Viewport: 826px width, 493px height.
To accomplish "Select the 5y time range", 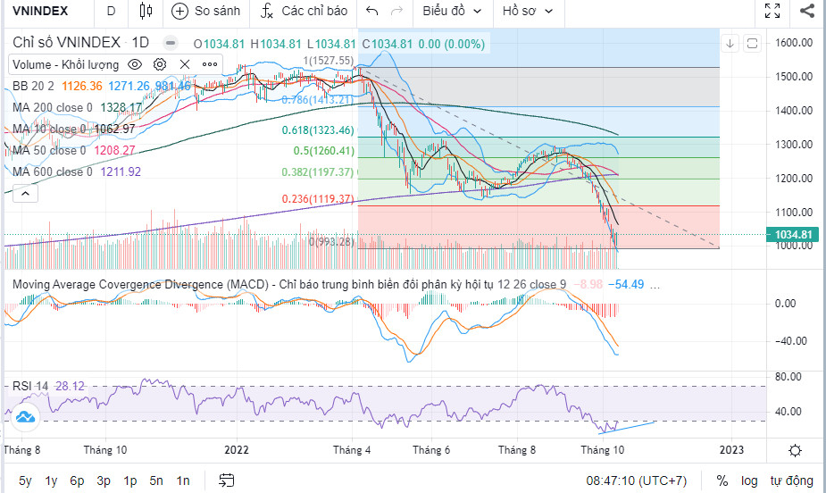I will coord(25,480).
